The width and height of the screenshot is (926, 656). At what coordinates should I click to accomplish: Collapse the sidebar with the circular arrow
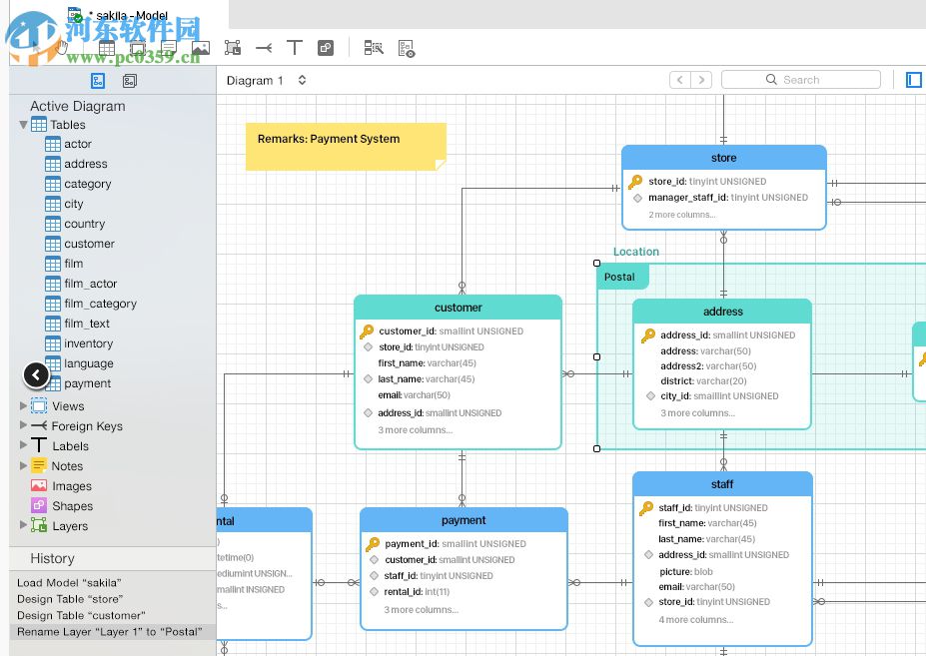36,375
